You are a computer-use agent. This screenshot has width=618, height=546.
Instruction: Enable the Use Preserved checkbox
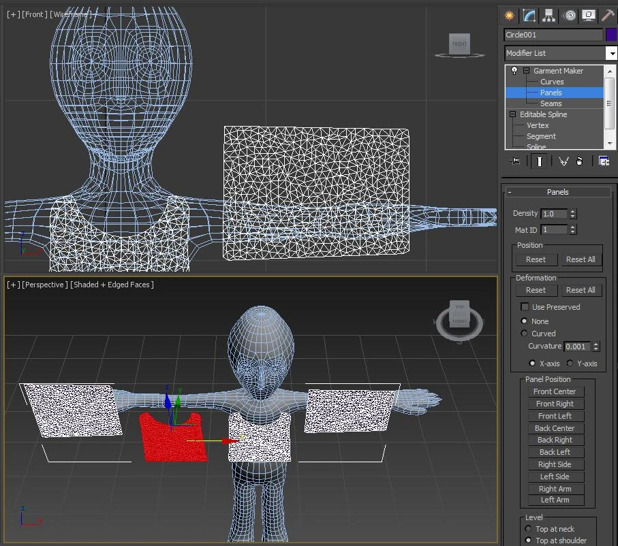pyautogui.click(x=525, y=307)
